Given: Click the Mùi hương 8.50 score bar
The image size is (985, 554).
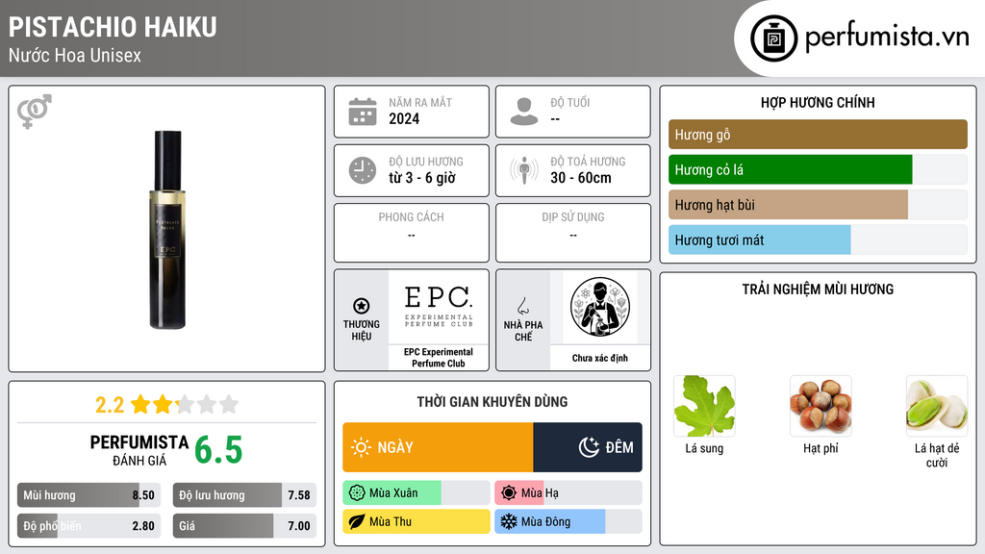Looking at the screenshot, I should click(88, 495).
